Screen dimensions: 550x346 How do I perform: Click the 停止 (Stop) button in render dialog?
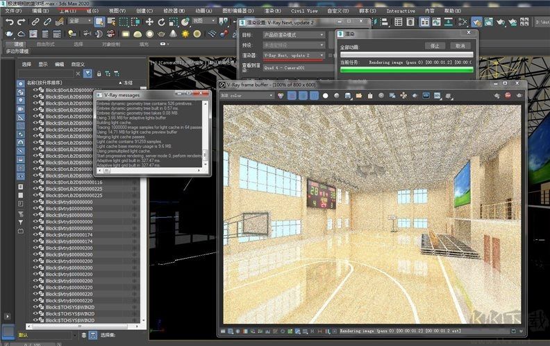click(435, 45)
